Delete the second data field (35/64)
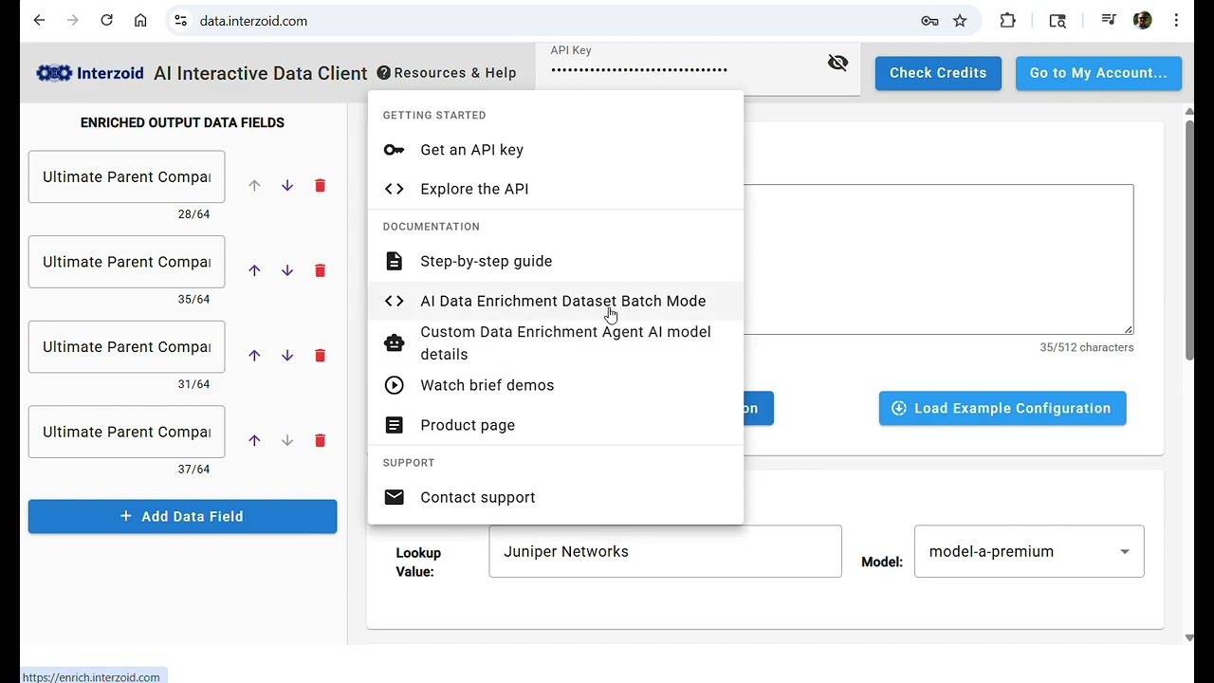The width and height of the screenshot is (1214, 683). [320, 270]
